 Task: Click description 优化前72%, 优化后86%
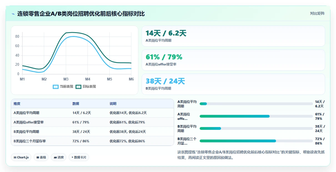coord(127,141)
